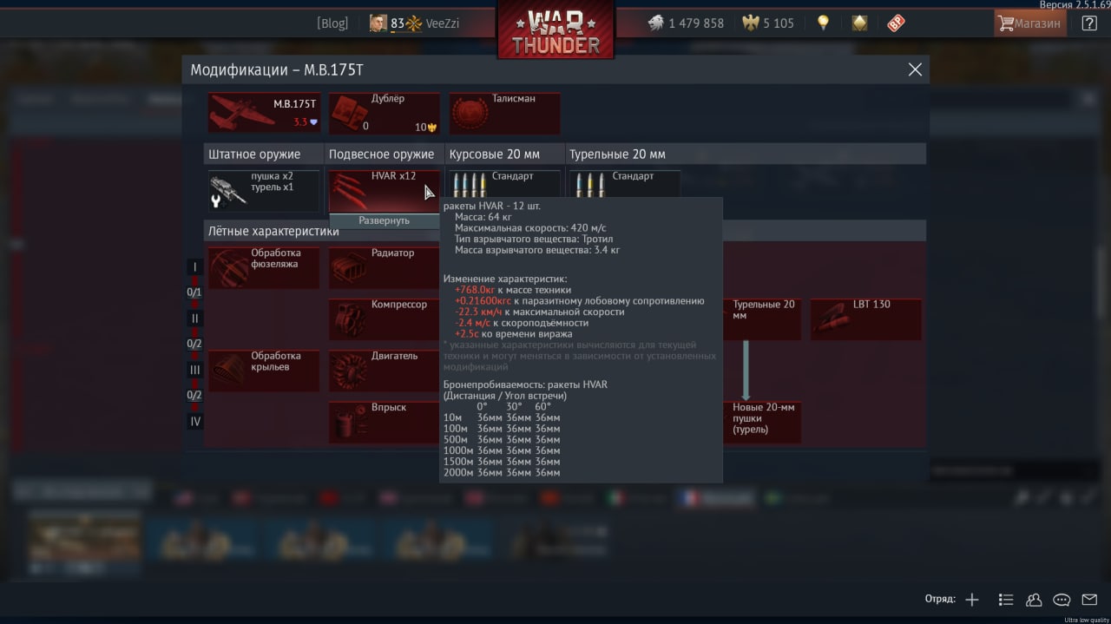Screen dimensions: 1111x624
Task: Select the Впрыск modification
Action: pyautogui.click(x=384, y=422)
